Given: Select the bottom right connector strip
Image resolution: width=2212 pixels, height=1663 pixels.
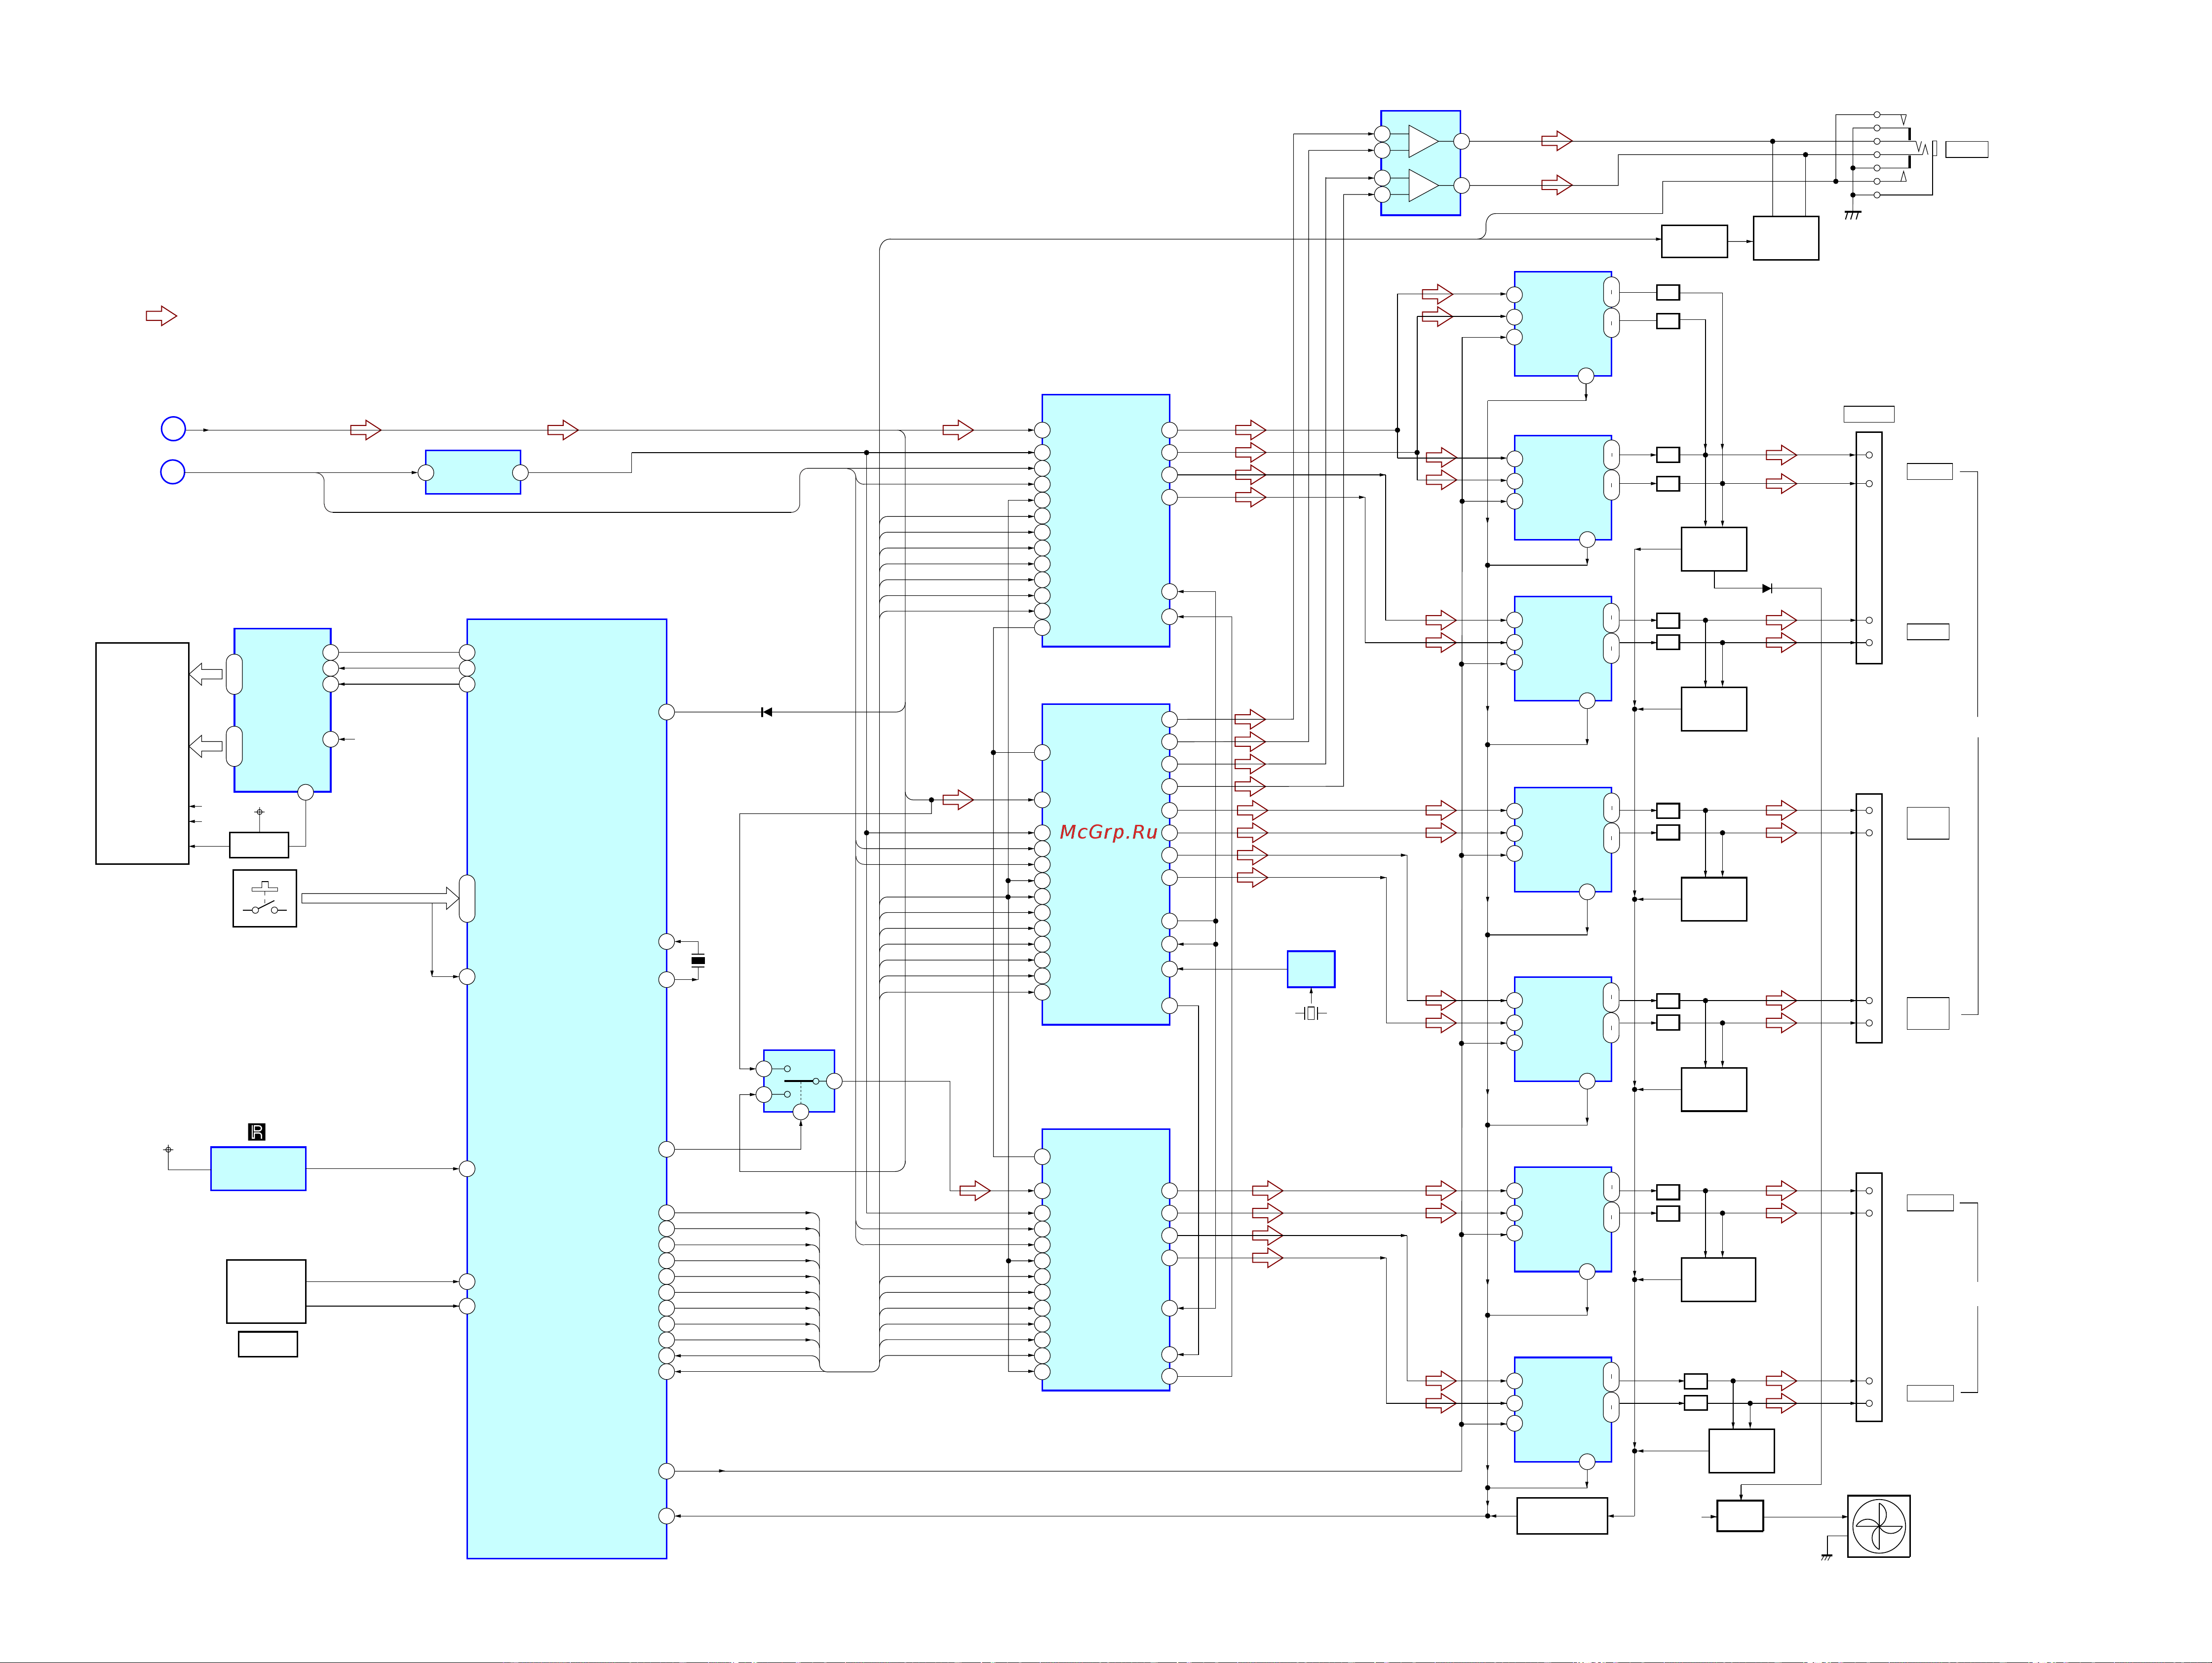Looking at the screenshot, I should pyautogui.click(x=1869, y=1297).
